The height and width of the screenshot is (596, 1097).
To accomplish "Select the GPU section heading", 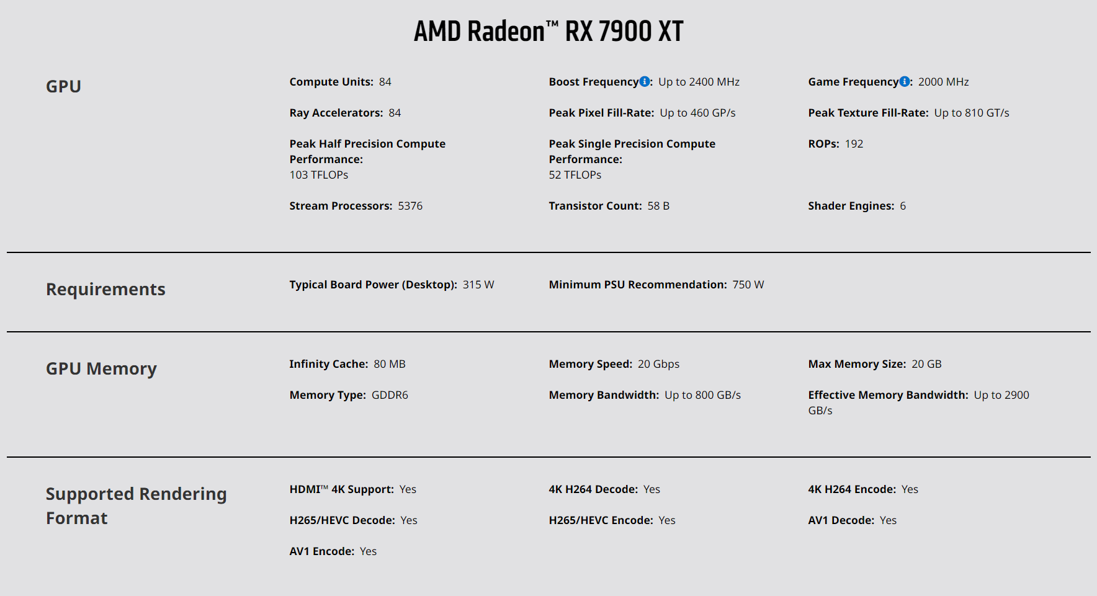I will (63, 86).
